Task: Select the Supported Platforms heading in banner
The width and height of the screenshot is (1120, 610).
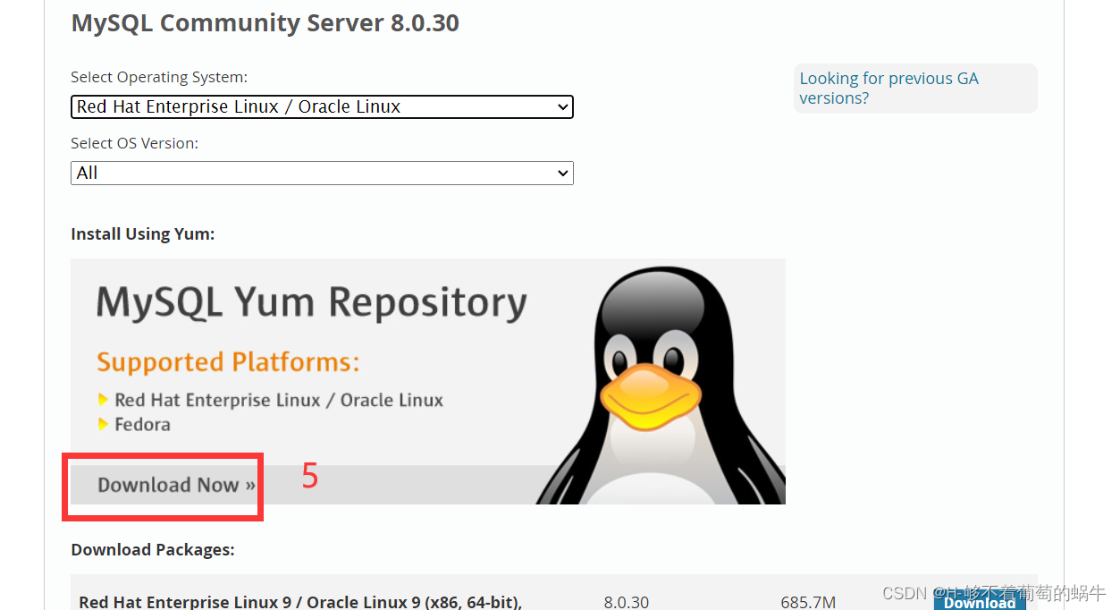Action: point(228,362)
